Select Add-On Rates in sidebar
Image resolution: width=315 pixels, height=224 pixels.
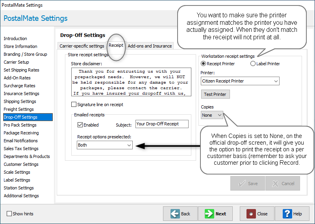(17, 78)
